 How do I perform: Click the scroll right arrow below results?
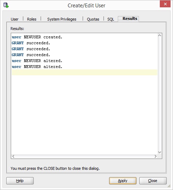coord(156,157)
